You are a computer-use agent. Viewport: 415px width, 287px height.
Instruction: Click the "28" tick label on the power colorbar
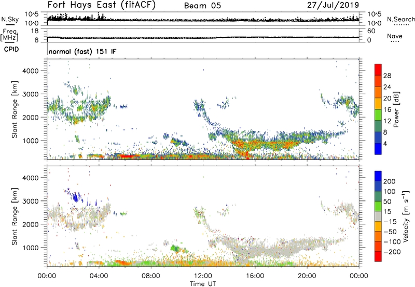(x=387, y=76)
